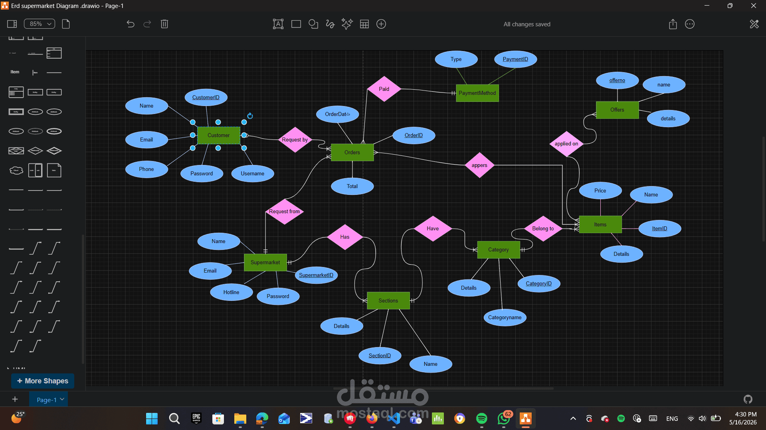Share the diagram via the share icon
Image resolution: width=766 pixels, height=430 pixels.
673,24
